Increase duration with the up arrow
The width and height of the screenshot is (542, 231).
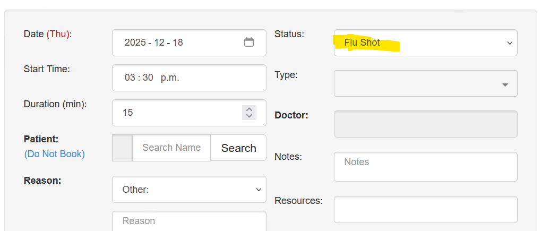(249, 109)
